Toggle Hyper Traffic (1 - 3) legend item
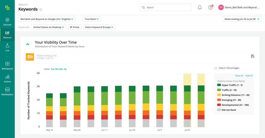Screen dimensions: 265x138 click(x=233, y=85)
